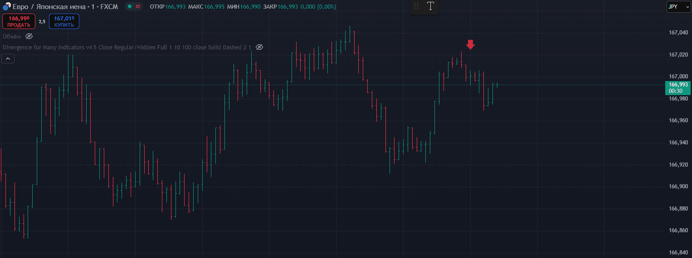Select the Text drawing tool icon
The width and height of the screenshot is (692, 258).
point(430,6)
